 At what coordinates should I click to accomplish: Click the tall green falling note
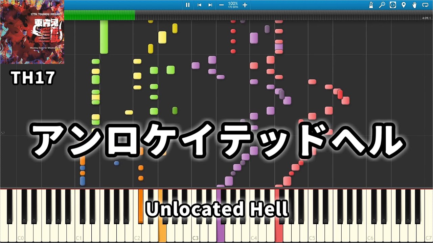(104, 37)
